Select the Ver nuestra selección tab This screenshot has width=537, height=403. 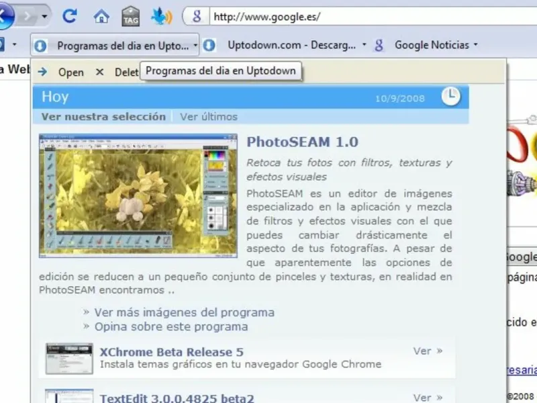[103, 116]
